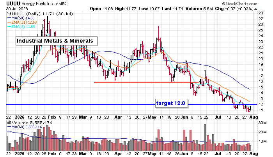The width and height of the screenshot is (273, 157).
Task: Click the MA(60) volume legend marker
Action: 9,127
